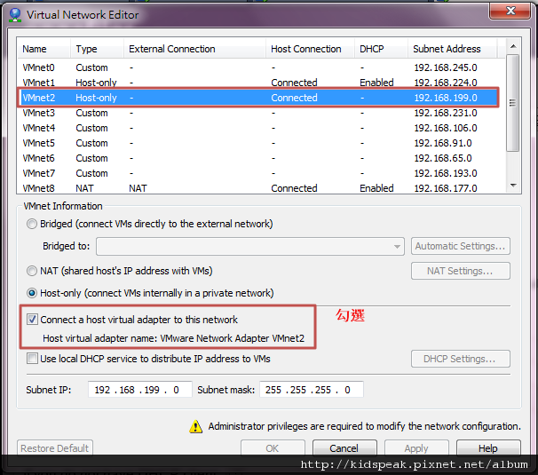Image resolution: width=538 pixels, height=475 pixels.
Task: Sort by Host Connection column header
Action: (311, 49)
